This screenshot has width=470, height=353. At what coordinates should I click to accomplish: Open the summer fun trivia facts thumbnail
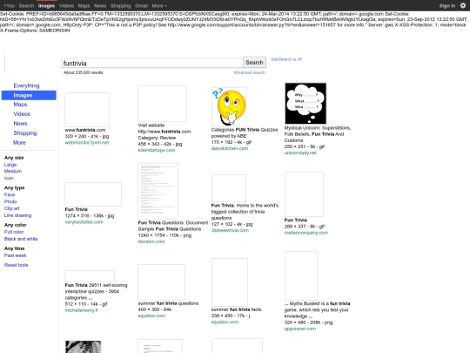[230, 282]
